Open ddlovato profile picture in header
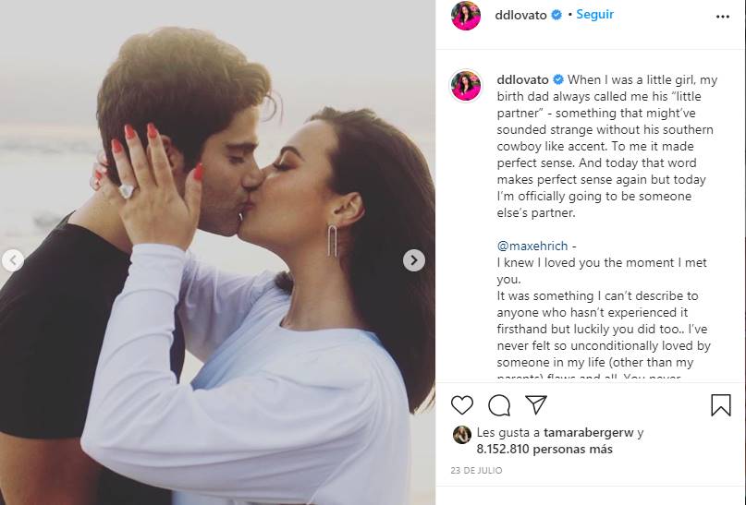Viewport: 746px width, 505px height. pos(466,16)
